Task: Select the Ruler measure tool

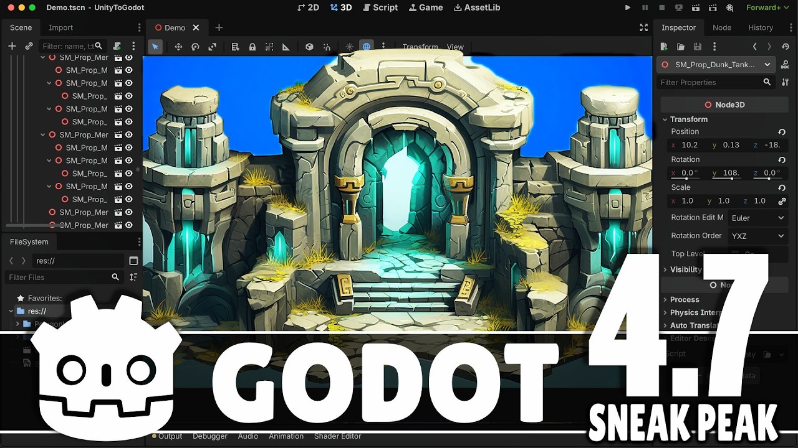Action: pyautogui.click(x=286, y=47)
